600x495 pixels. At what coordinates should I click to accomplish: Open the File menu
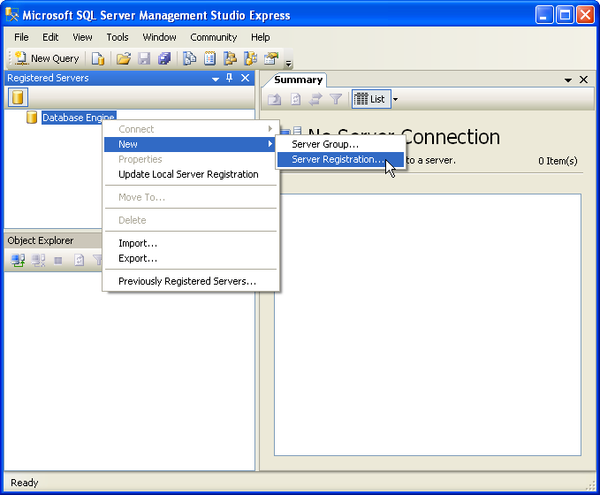pyautogui.click(x=21, y=37)
